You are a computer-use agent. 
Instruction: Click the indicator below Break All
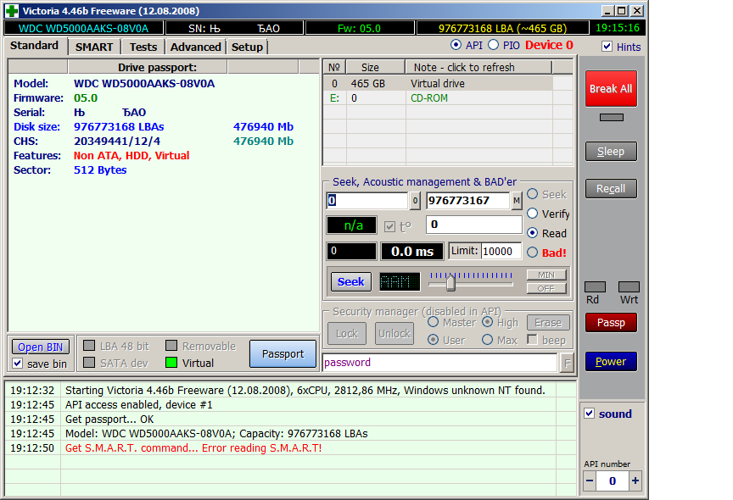[612, 117]
